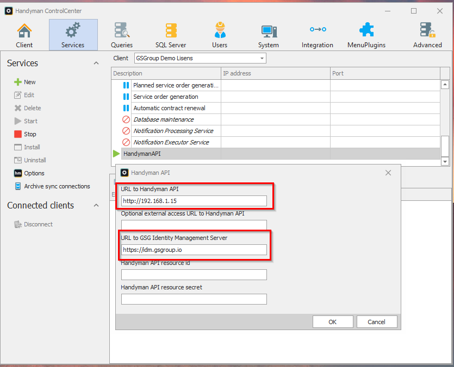The height and width of the screenshot is (367, 454).
Task: Cancel the Handyman API dialog
Action: [x=377, y=322]
